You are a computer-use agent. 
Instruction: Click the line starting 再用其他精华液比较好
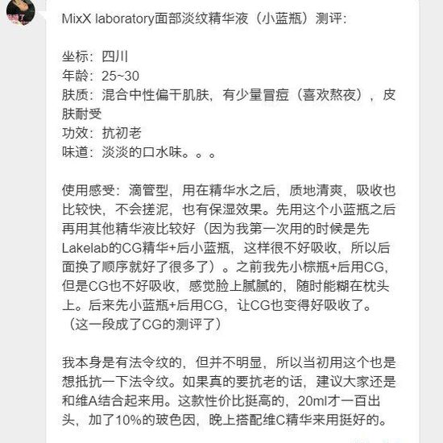coord(215,229)
